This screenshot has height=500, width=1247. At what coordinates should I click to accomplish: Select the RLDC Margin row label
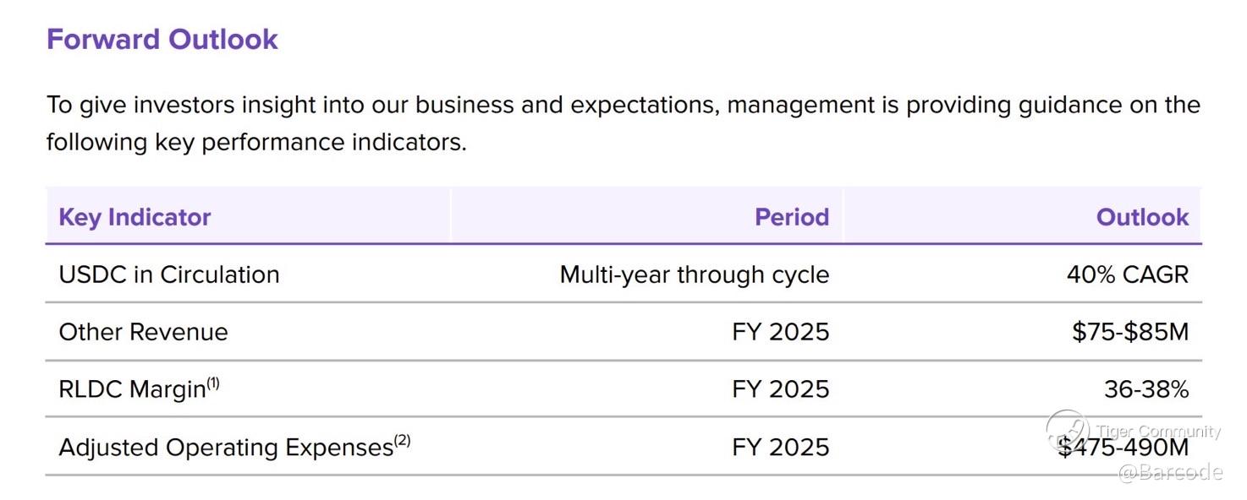pos(132,389)
